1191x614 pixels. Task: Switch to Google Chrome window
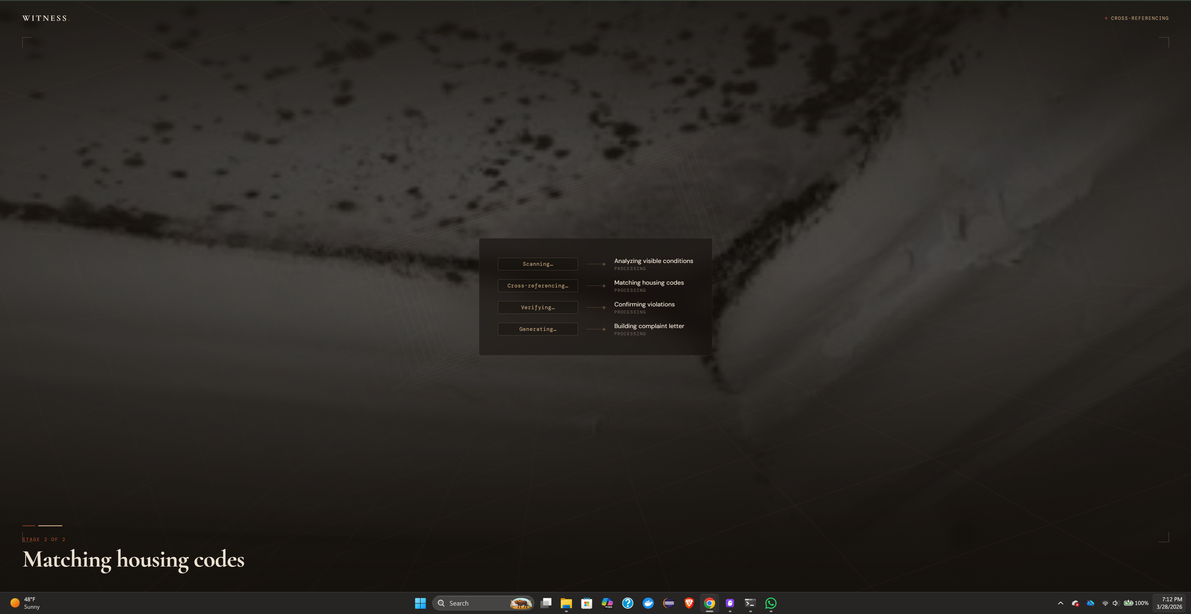coord(709,603)
